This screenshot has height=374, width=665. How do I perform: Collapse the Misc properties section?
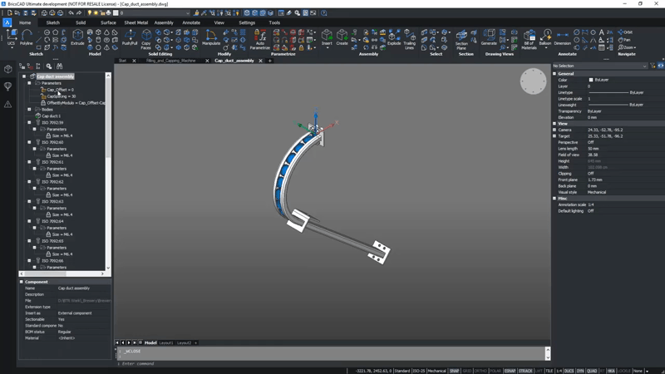(554, 199)
